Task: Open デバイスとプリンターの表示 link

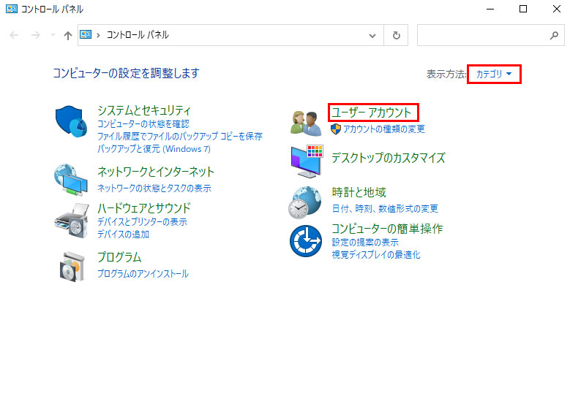Action: coord(142,222)
